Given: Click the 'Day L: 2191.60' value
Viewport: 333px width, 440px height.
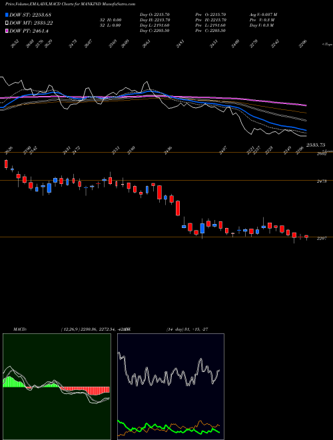Looking at the screenshot, I should pyautogui.click(x=155, y=25).
